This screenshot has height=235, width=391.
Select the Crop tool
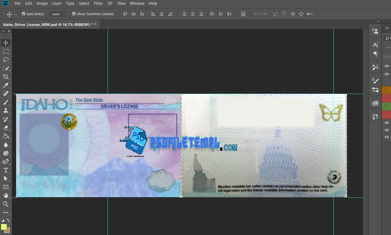6,77
